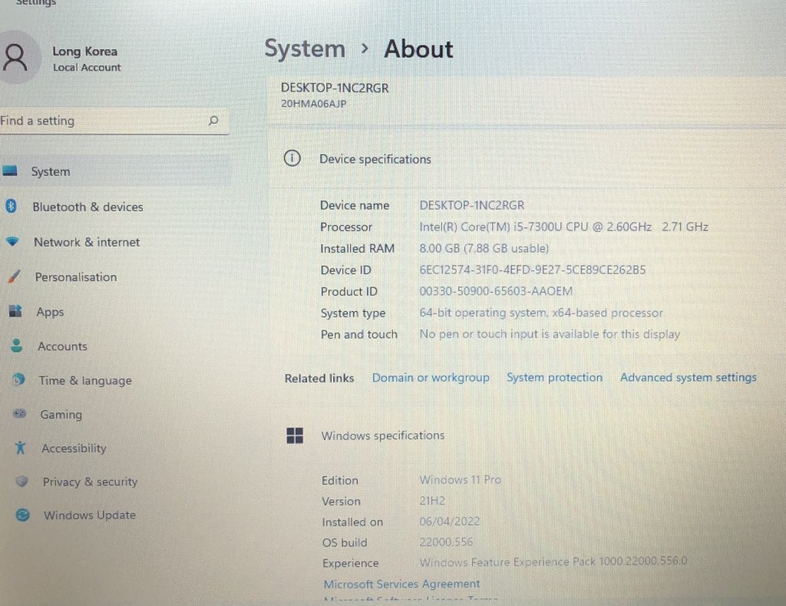
Task: Click the Accessibility figure icon
Action: tap(21, 448)
